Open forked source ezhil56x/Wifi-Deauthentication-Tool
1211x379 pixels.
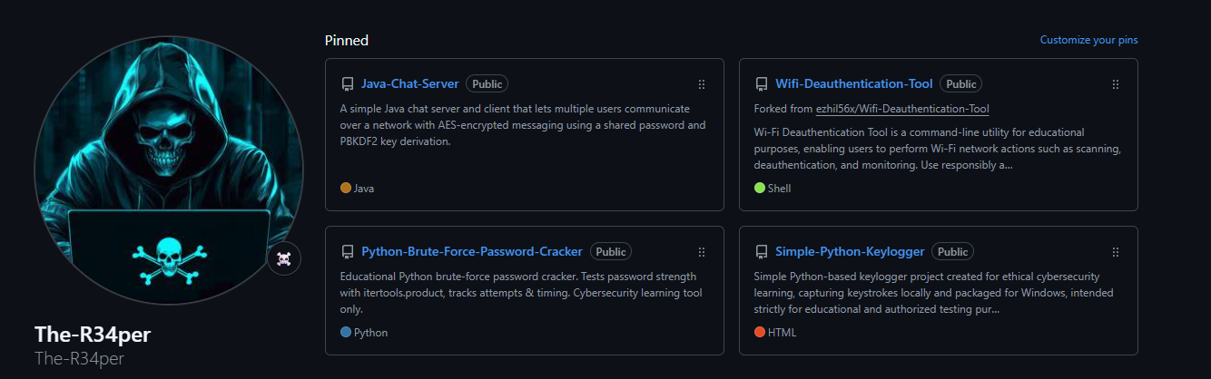902,109
